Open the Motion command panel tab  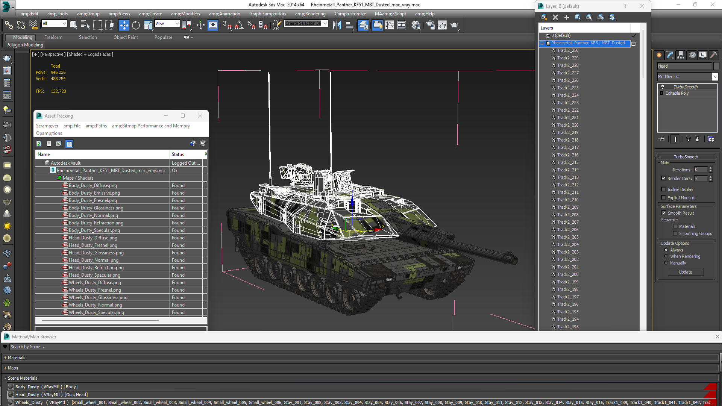[x=692, y=55]
